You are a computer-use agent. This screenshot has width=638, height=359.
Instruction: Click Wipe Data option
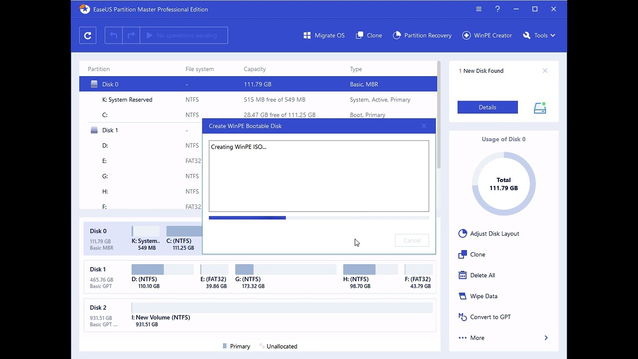point(478,296)
